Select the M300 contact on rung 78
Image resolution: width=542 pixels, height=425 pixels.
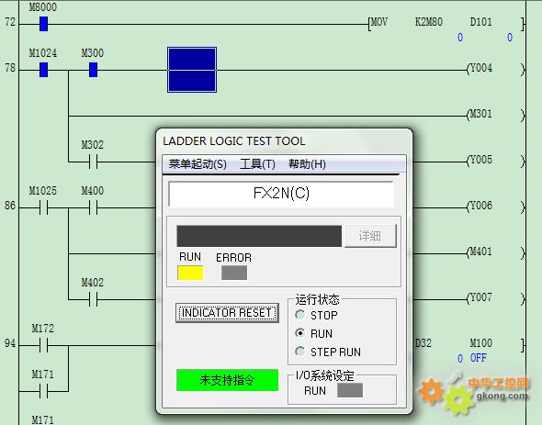93,70
